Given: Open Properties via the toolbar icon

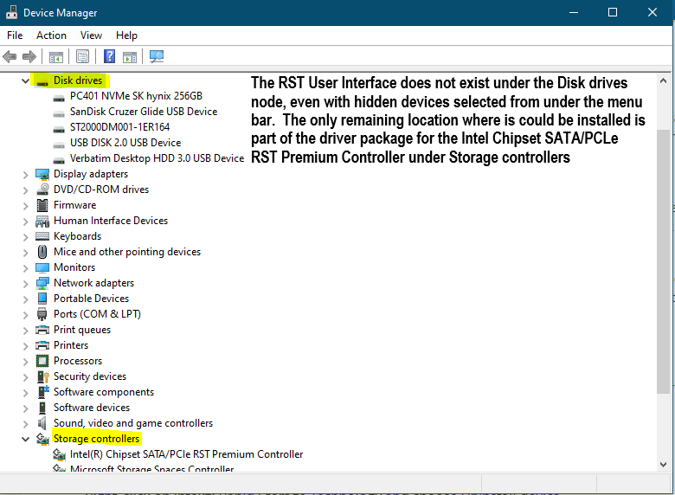Looking at the screenshot, I should [82, 57].
